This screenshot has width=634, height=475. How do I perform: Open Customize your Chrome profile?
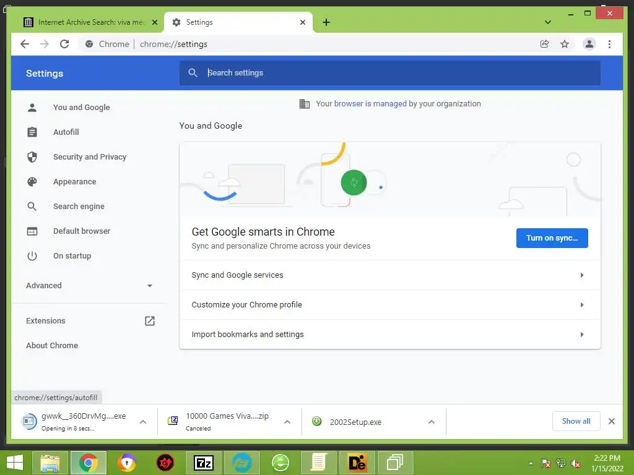point(390,304)
